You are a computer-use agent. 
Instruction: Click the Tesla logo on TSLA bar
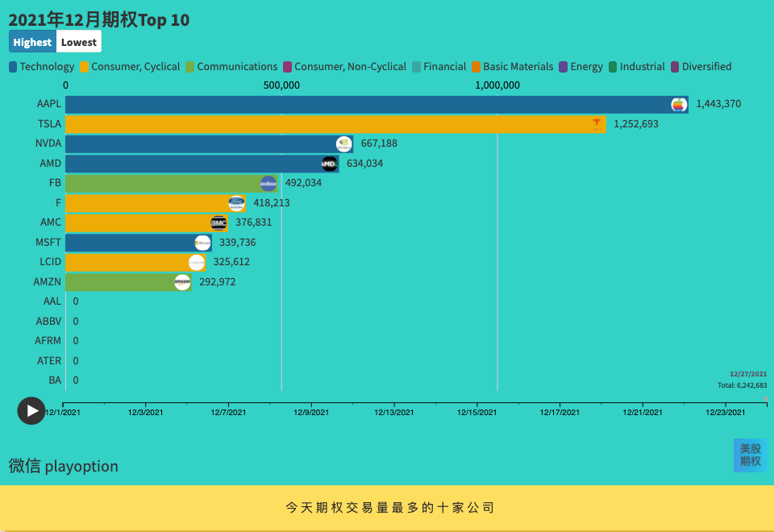pyautogui.click(x=597, y=124)
